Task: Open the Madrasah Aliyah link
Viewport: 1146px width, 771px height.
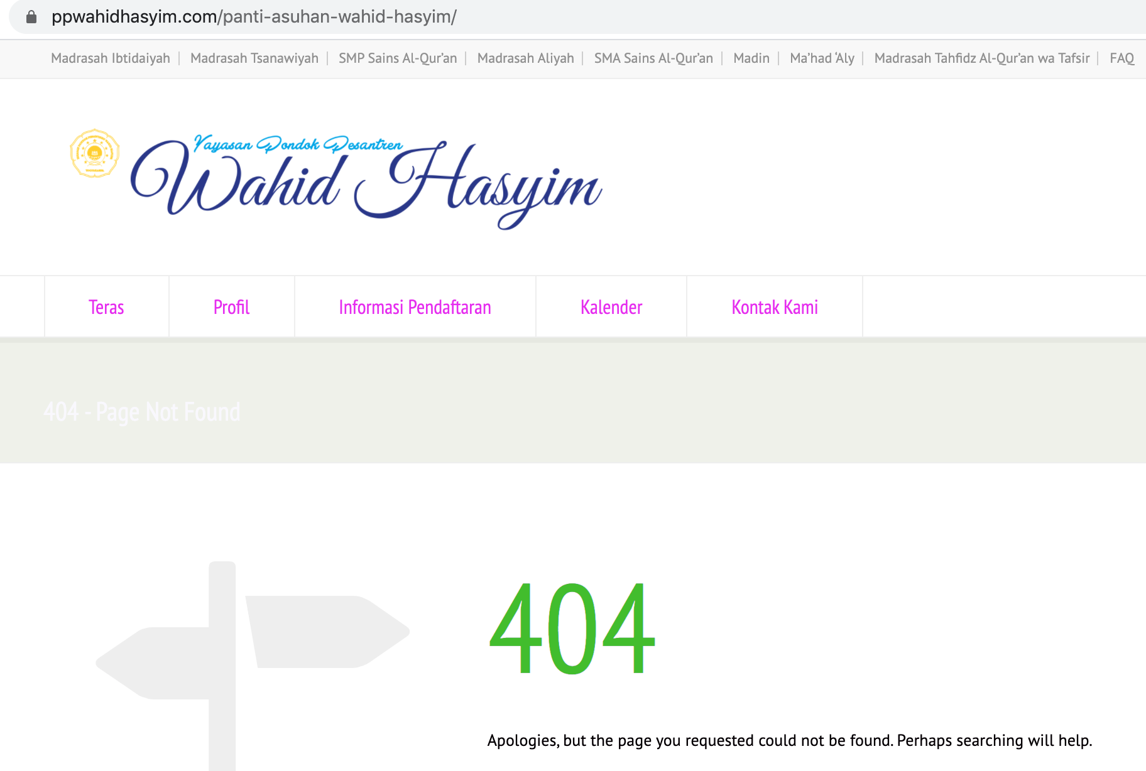Action: point(526,58)
